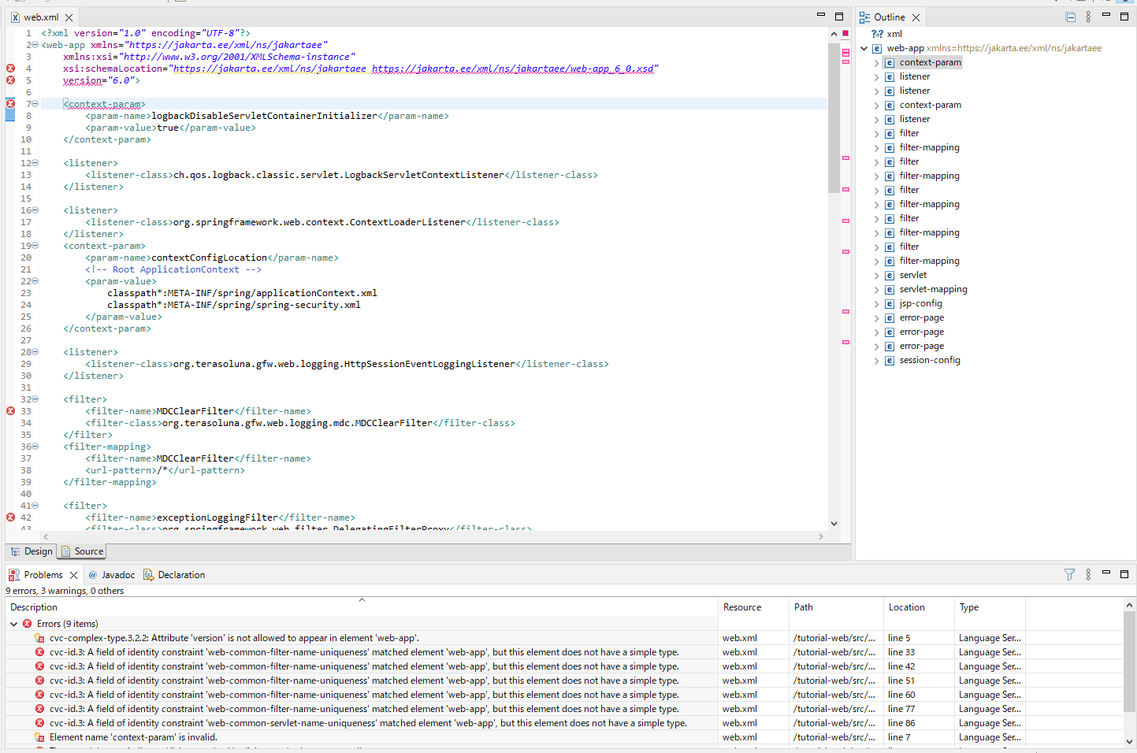Click the error marker on line 42
1137x753 pixels.
point(10,517)
